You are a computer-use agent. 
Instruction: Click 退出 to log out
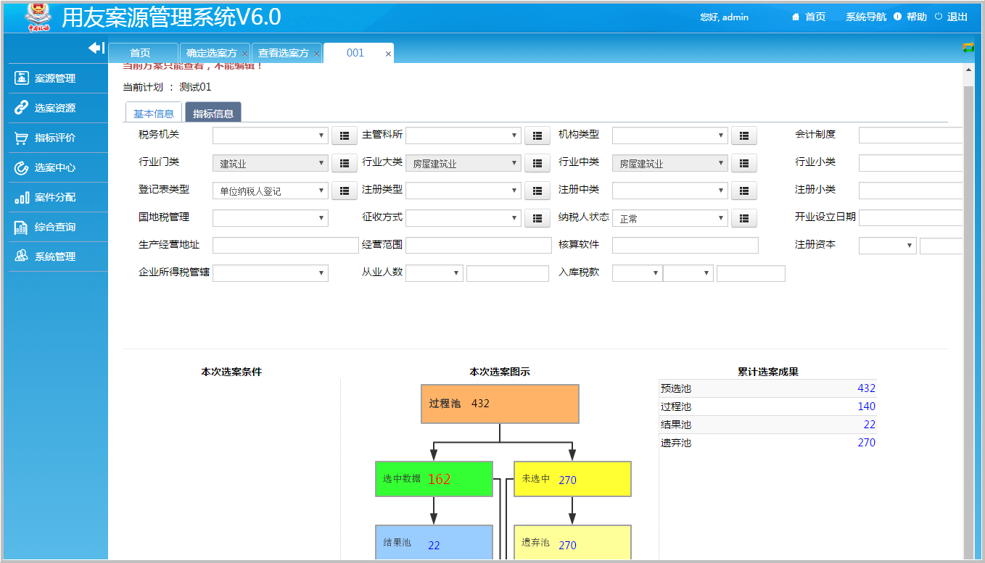951,17
